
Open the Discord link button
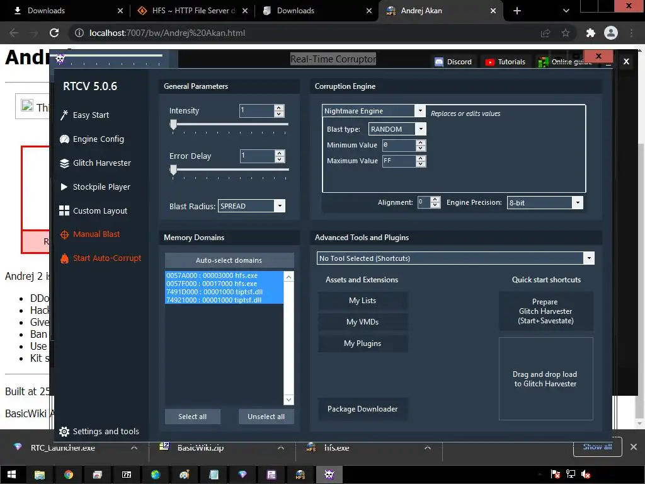[x=454, y=62]
